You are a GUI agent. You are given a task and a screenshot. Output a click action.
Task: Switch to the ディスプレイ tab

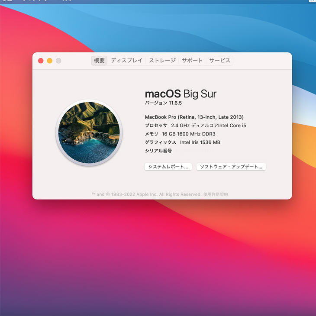click(x=126, y=61)
